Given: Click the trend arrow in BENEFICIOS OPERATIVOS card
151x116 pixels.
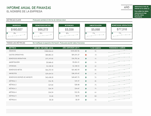Looking at the screenshot, I should coord(112,33).
